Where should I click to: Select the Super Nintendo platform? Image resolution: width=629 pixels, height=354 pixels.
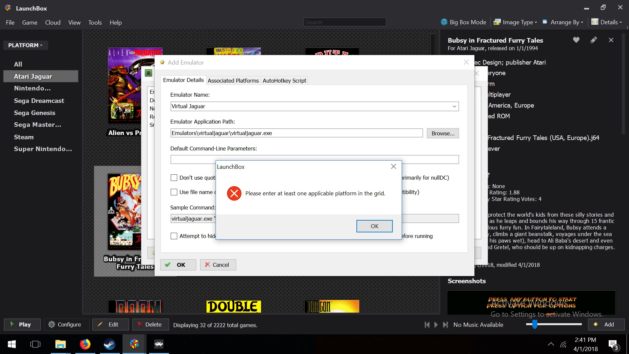pyautogui.click(x=43, y=149)
